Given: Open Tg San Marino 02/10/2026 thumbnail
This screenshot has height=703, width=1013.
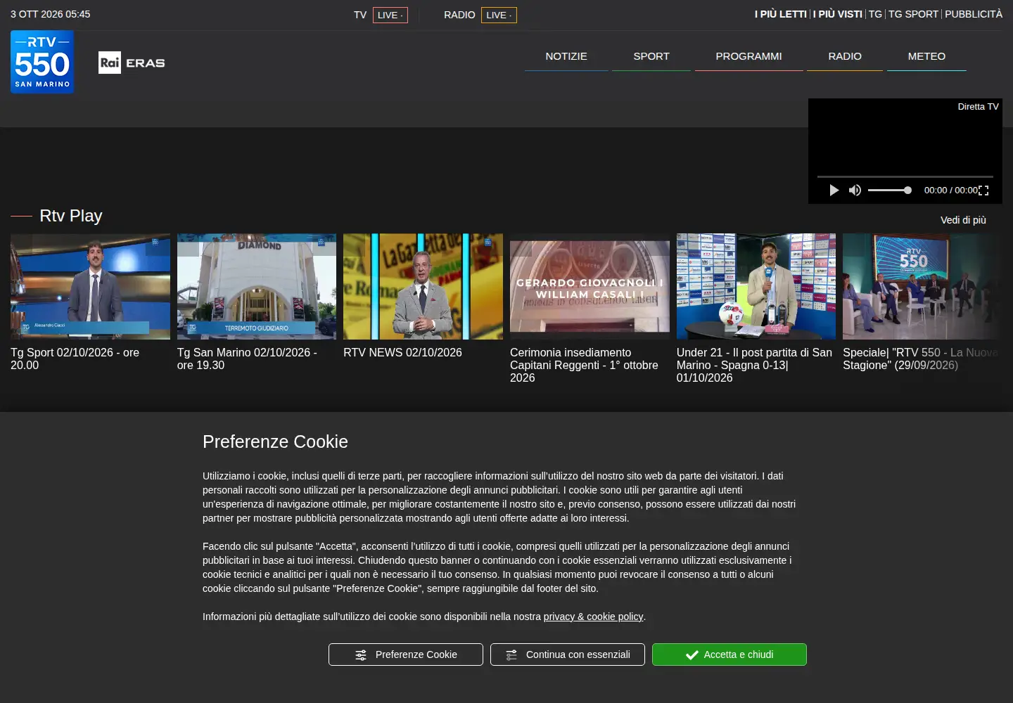Looking at the screenshot, I should 257,287.
